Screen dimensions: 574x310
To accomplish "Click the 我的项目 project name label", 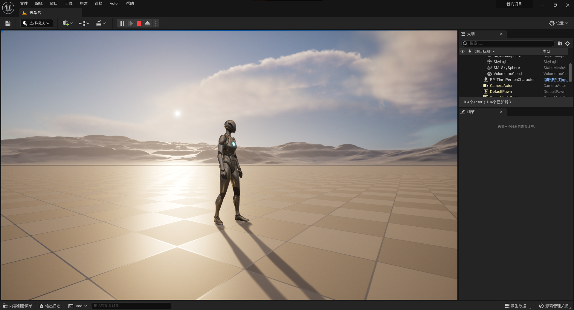I will point(514,4).
